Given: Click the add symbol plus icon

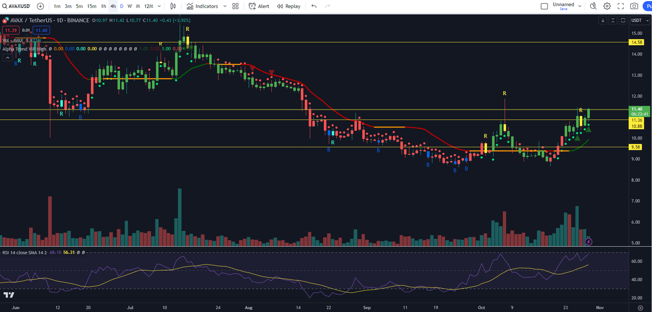Looking at the screenshot, I should 41,6.
